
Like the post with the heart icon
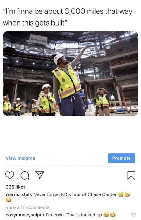coord(10,175)
